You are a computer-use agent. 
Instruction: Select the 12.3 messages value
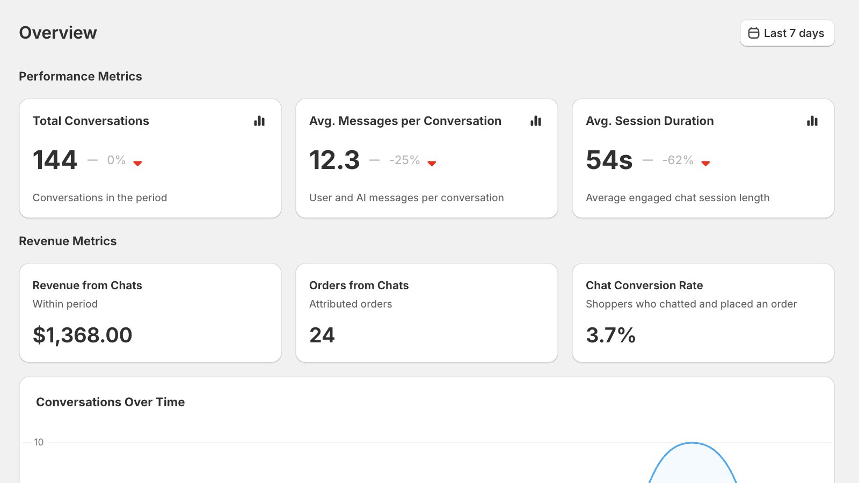pyautogui.click(x=334, y=160)
